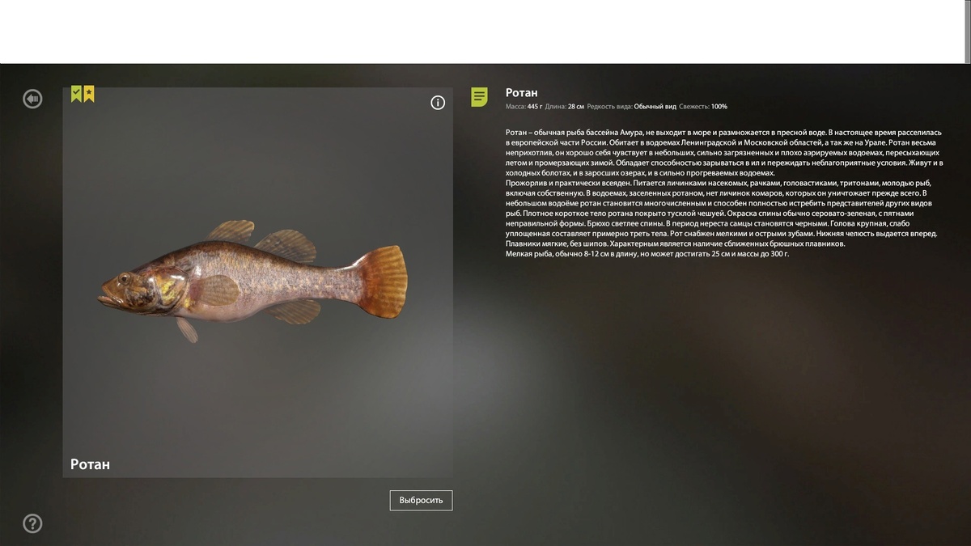
Task: Click the yellow star ribbon badge
Action: coord(89,94)
